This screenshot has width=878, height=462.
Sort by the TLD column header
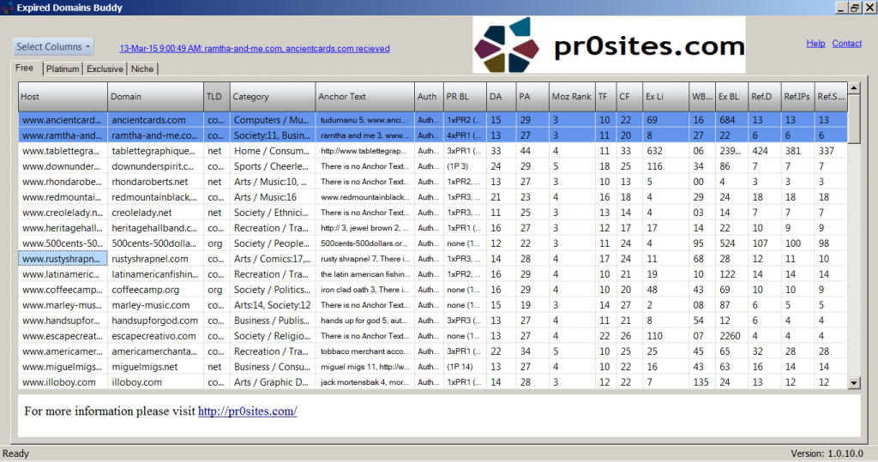(x=216, y=96)
